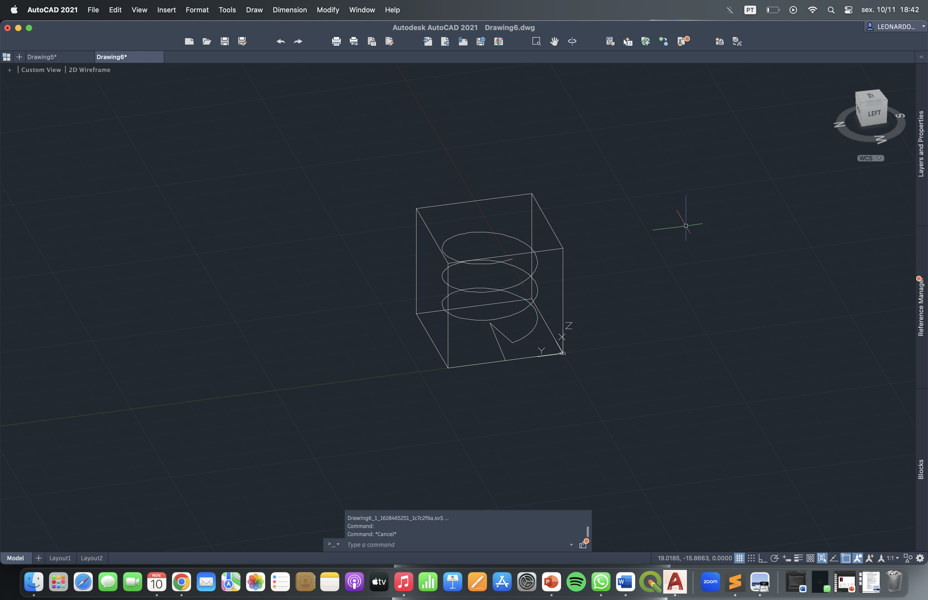Undo the last action
Image resolution: width=928 pixels, height=600 pixels.
[x=280, y=41]
